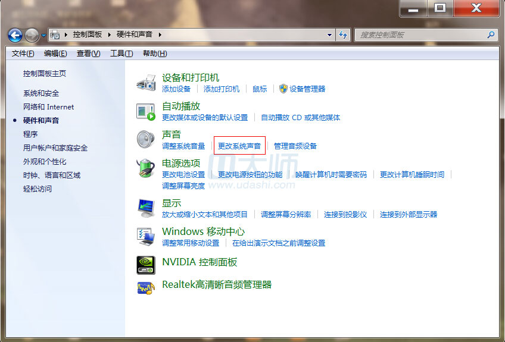The width and height of the screenshot is (505, 342).
Task: Open the 文件(F) menu
Action: 23,54
